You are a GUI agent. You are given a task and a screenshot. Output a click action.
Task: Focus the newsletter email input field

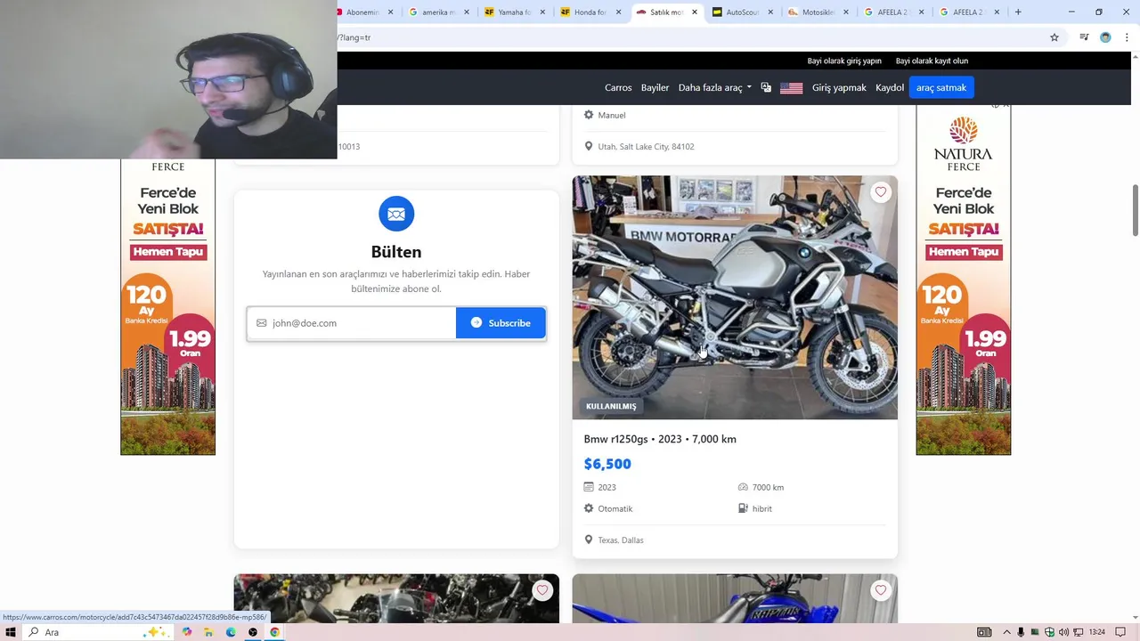tap(352, 323)
